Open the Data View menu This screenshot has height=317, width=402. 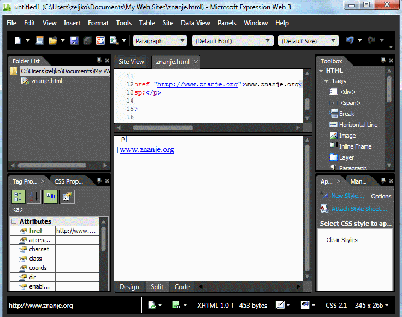[195, 23]
